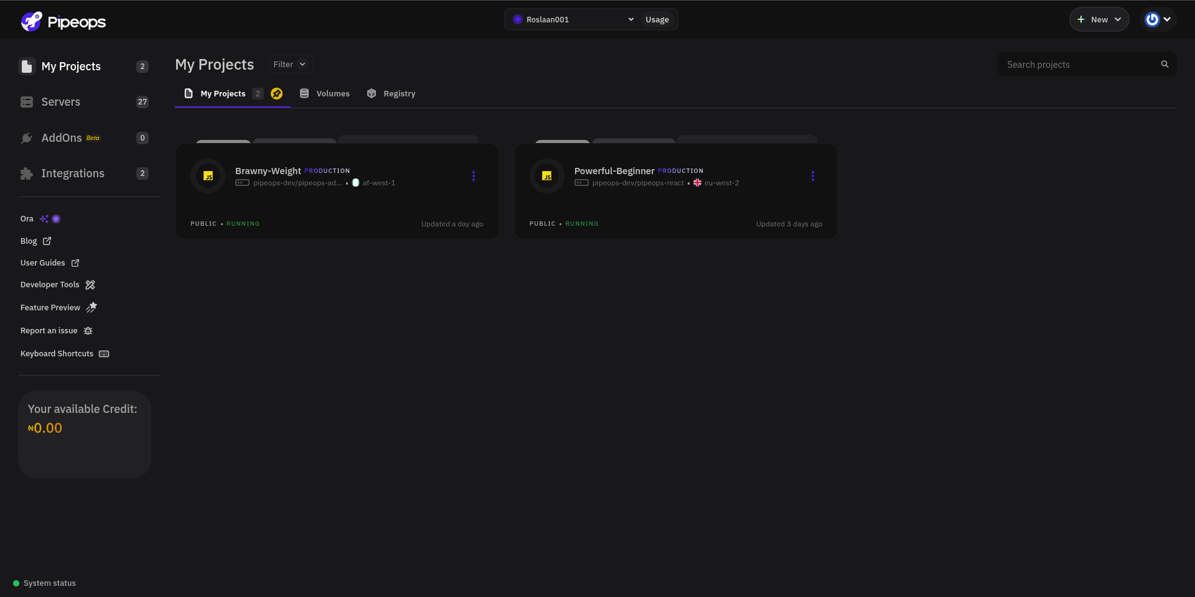
Task: Click the Servers count badge 27
Action: pyautogui.click(x=143, y=102)
